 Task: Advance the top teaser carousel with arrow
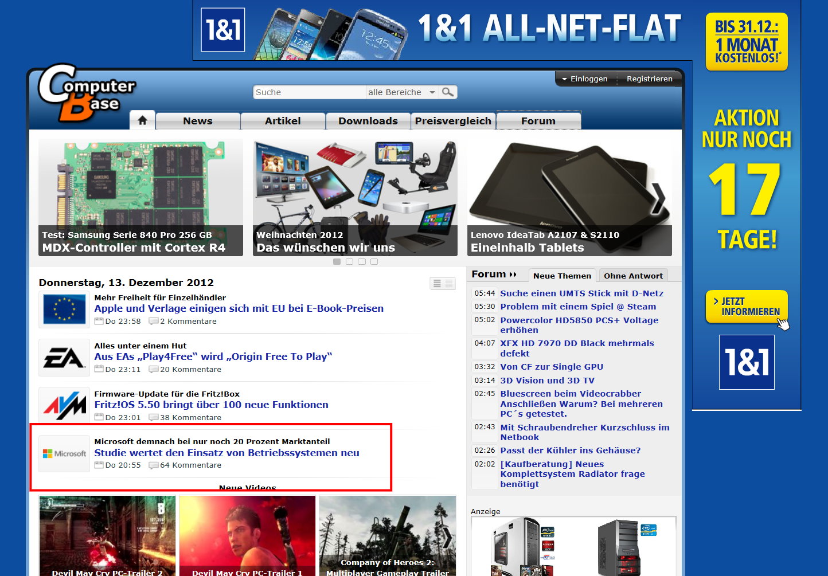pyautogui.click(x=658, y=198)
